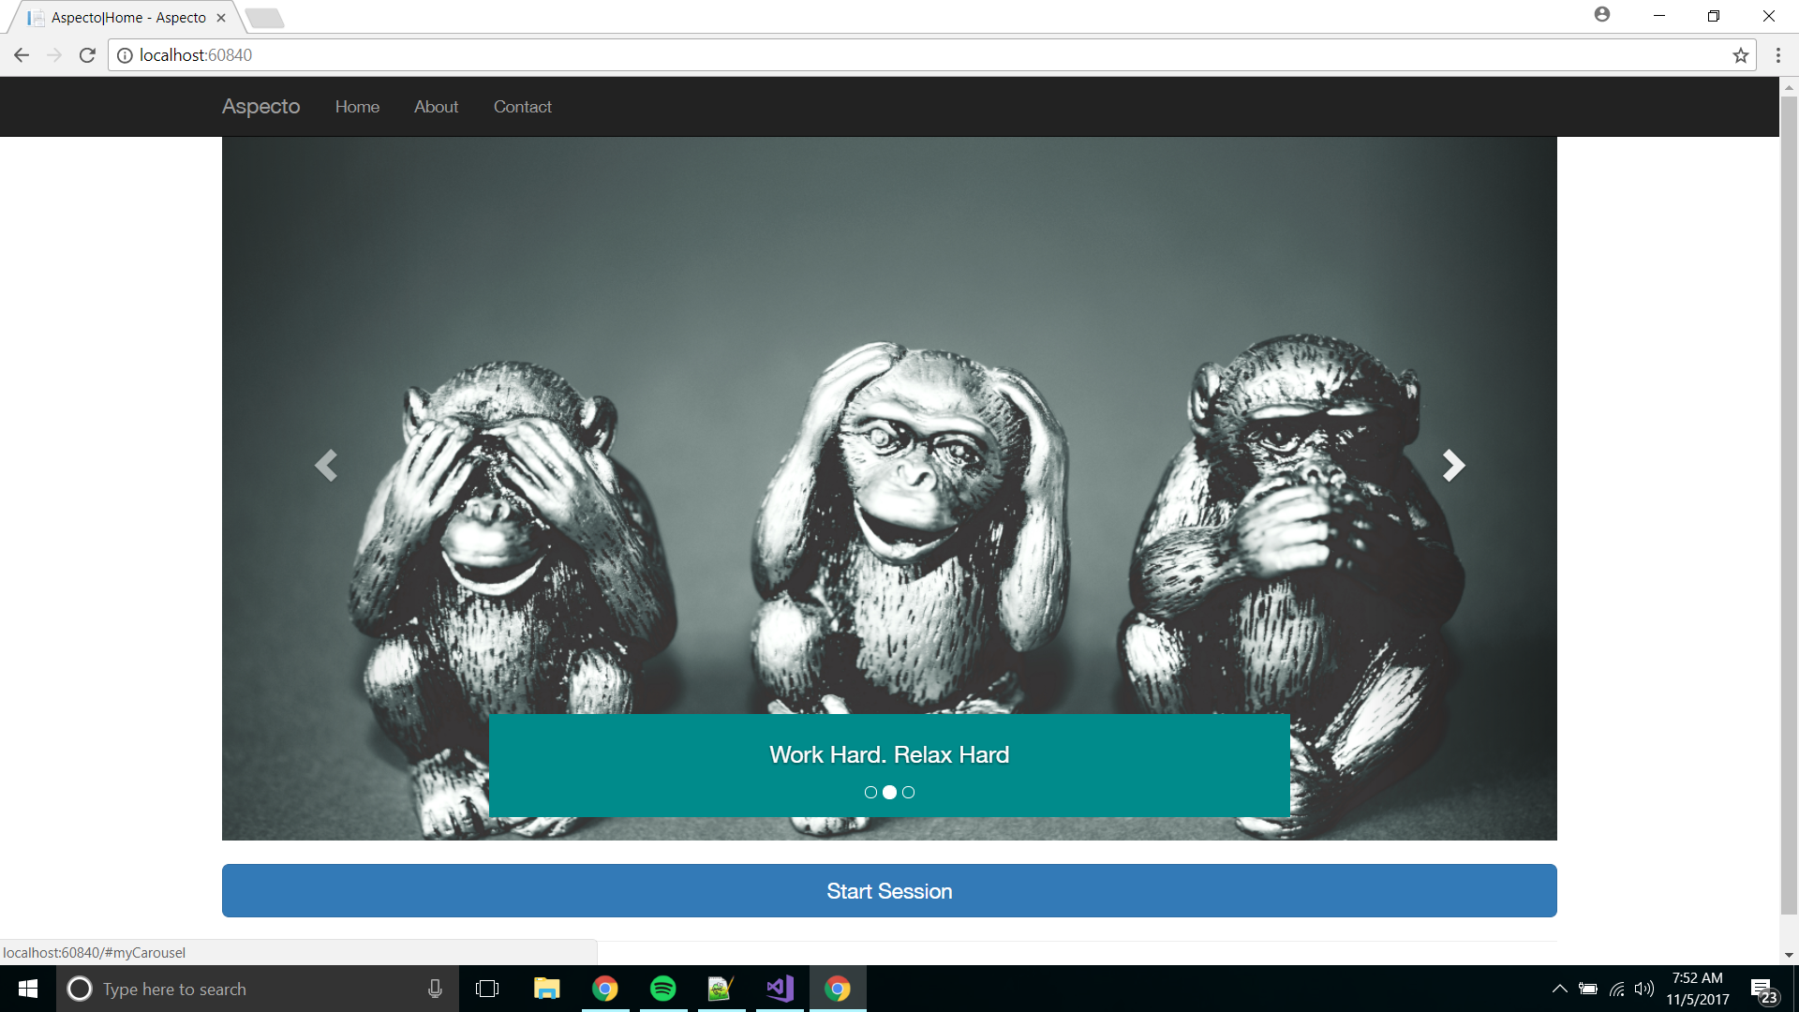Click the Start Session button

pos(889,891)
